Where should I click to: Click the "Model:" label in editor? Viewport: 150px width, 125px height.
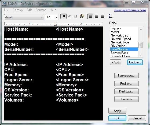[x=11, y=44]
